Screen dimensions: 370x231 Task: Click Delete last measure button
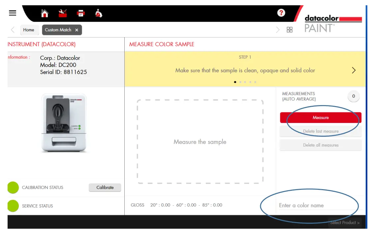click(x=321, y=131)
